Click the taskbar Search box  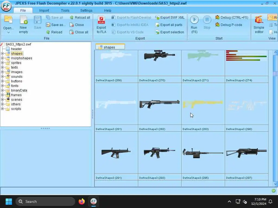click(x=45, y=201)
